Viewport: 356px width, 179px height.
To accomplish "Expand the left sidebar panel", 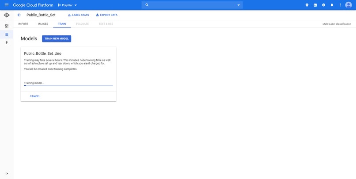I will 7,174.
